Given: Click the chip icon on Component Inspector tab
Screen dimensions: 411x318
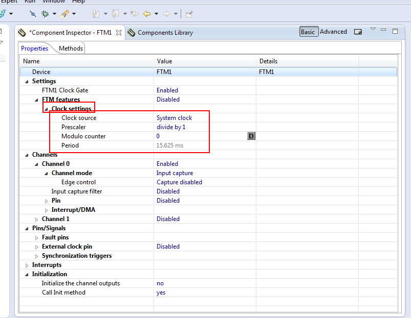Looking at the screenshot, I should click(x=22, y=33).
